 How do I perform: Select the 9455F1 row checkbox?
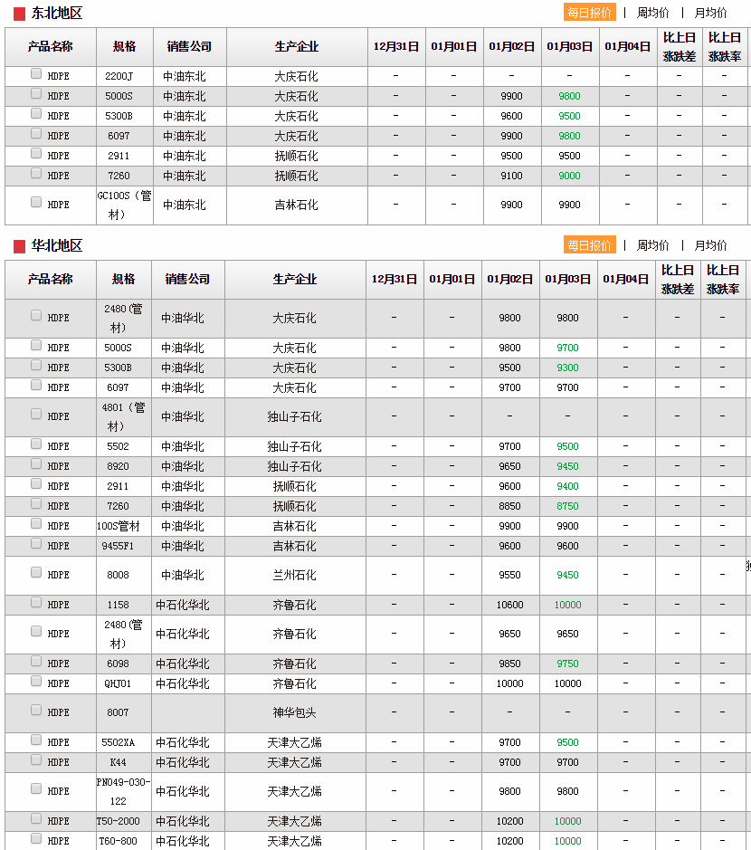click(x=36, y=543)
